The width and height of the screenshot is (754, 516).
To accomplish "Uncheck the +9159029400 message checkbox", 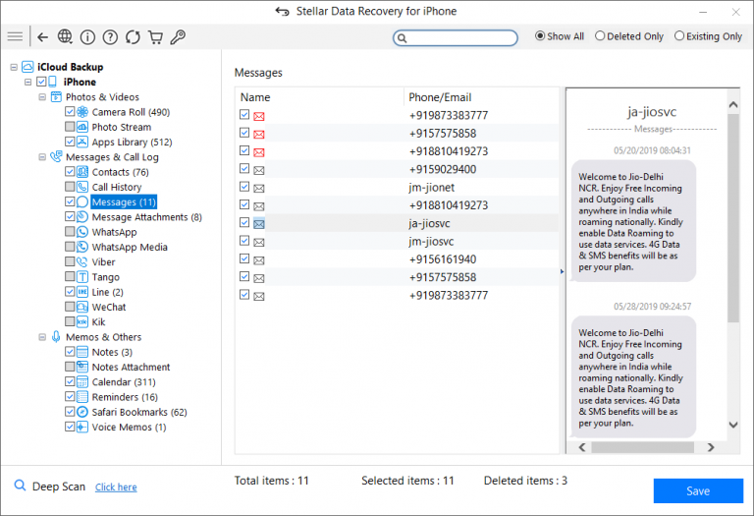I will pos(244,168).
